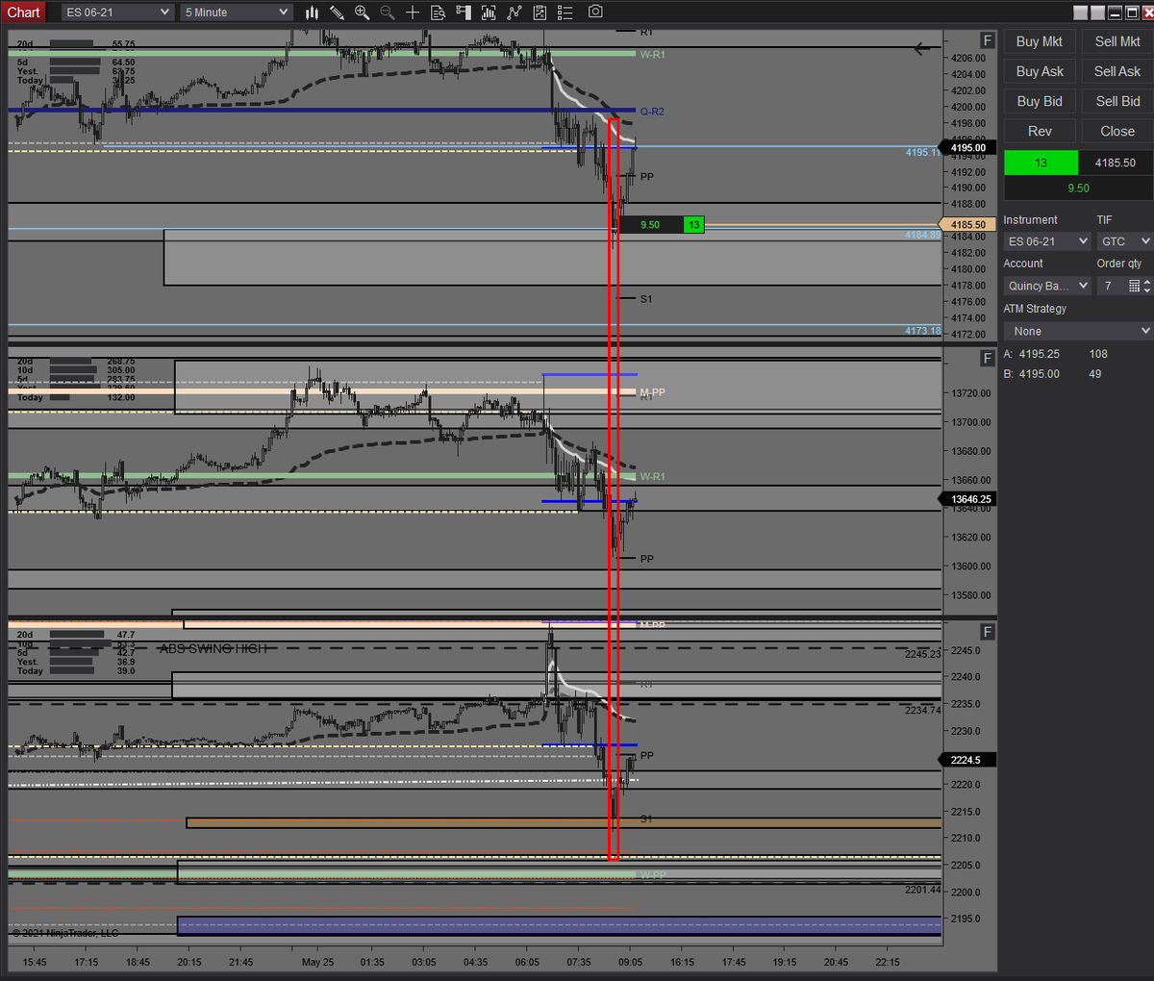Increase order quantity with up arrow
Viewport: 1154px width, 981px height.
(1147, 282)
